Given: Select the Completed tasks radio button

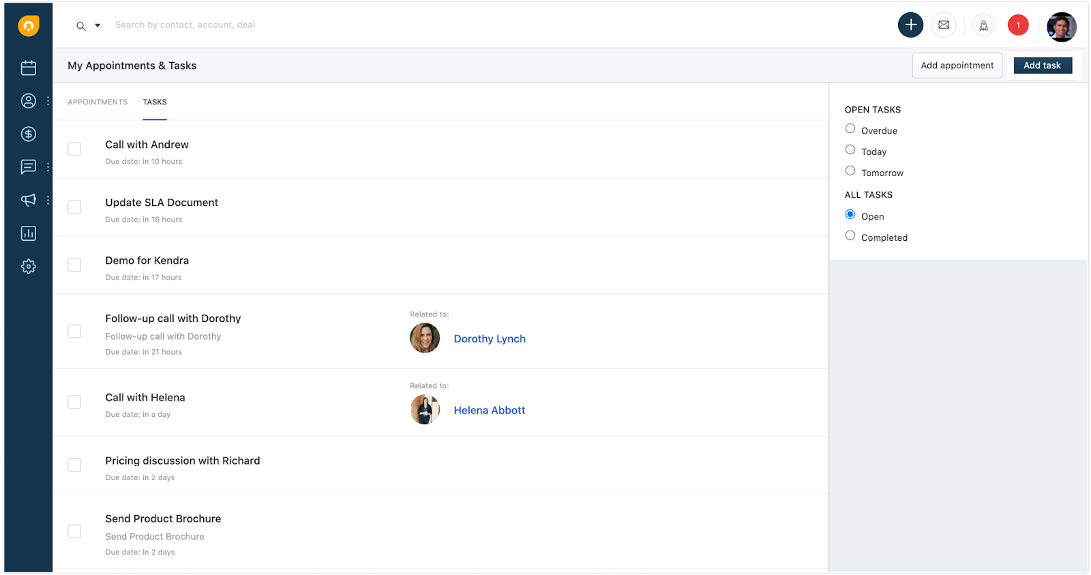Looking at the screenshot, I should pyautogui.click(x=850, y=236).
